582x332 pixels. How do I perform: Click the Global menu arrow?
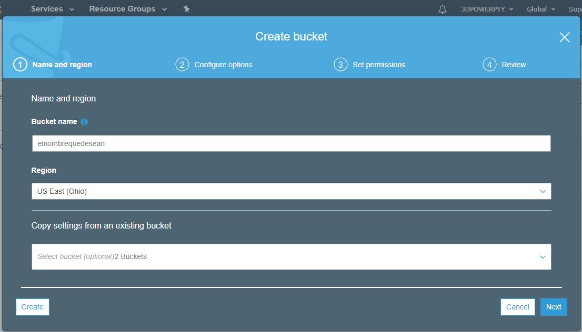pyautogui.click(x=553, y=9)
